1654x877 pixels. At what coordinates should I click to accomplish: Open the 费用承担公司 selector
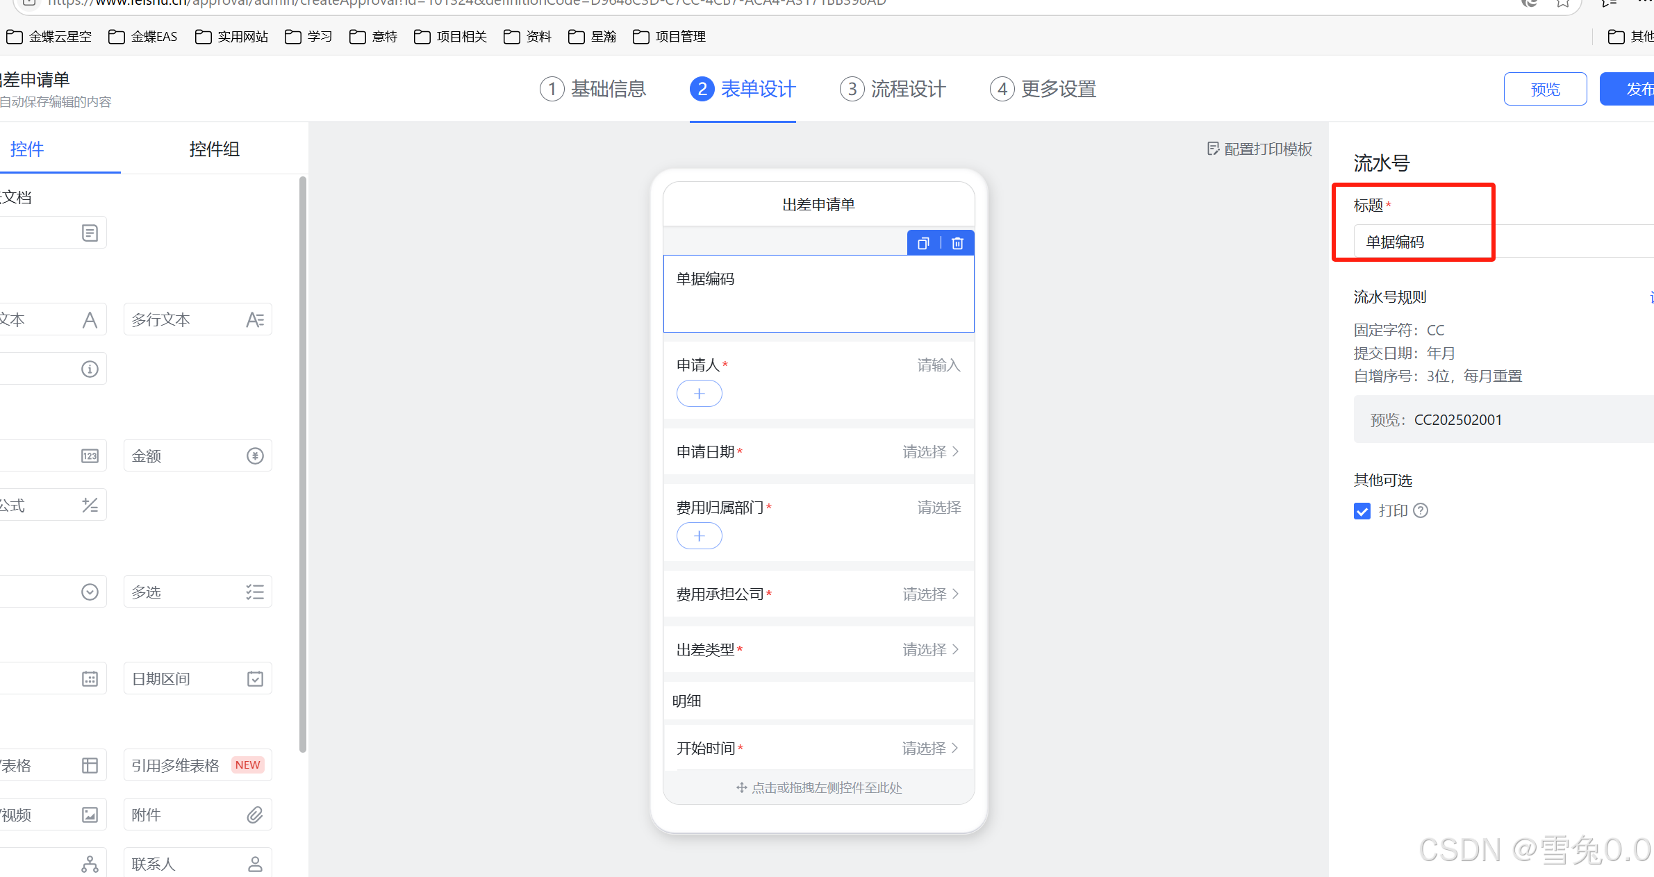pyautogui.click(x=818, y=594)
